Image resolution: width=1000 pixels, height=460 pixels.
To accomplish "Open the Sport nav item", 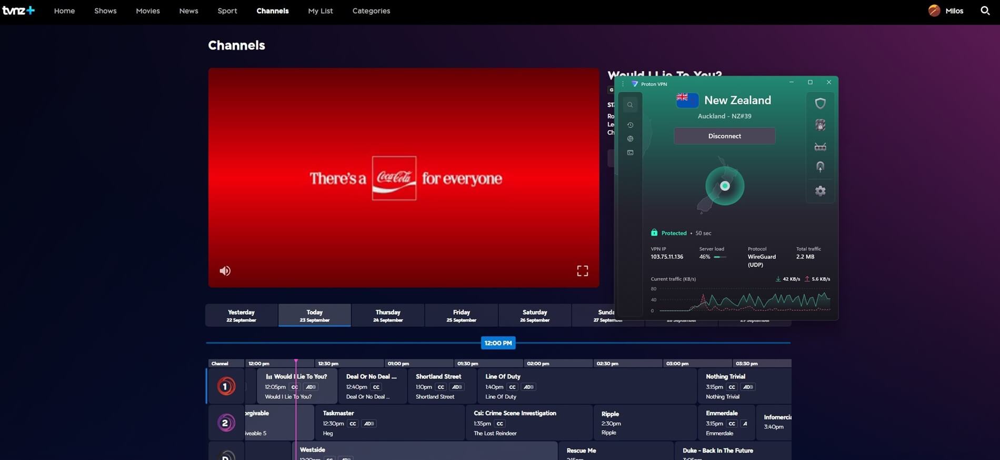I will (227, 11).
